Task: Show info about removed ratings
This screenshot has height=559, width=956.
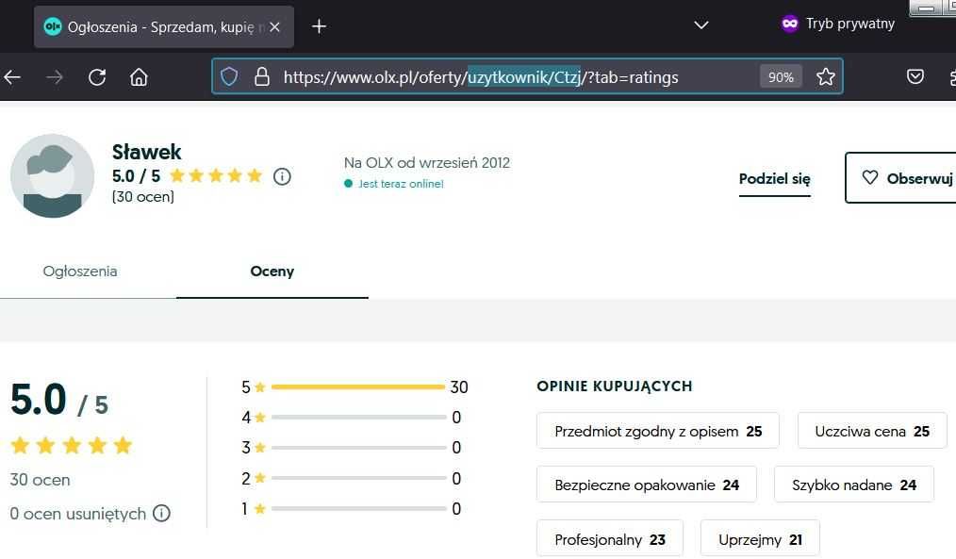Action: tap(161, 513)
